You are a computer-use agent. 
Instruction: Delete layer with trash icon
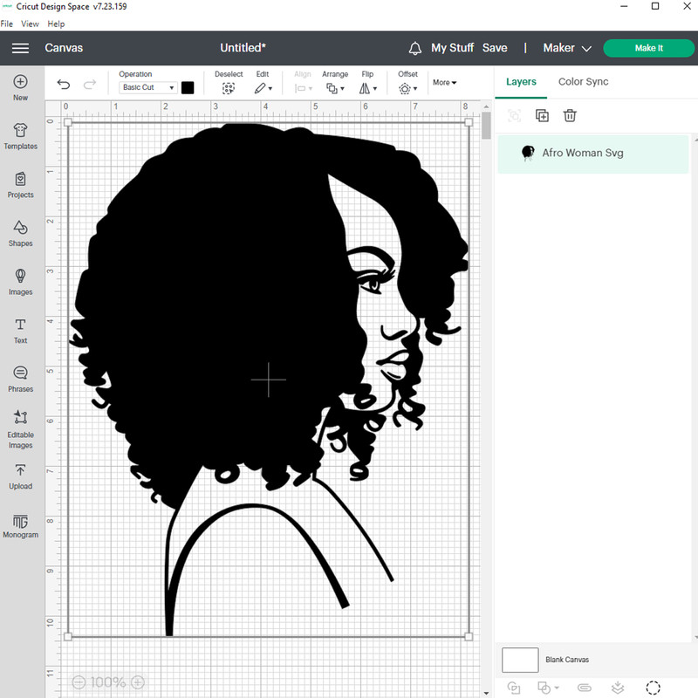(570, 116)
